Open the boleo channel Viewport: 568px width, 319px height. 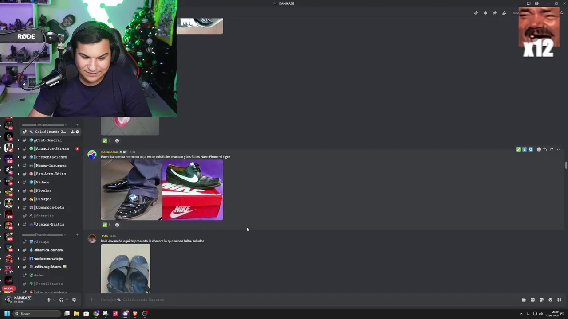pyautogui.click(x=50, y=275)
